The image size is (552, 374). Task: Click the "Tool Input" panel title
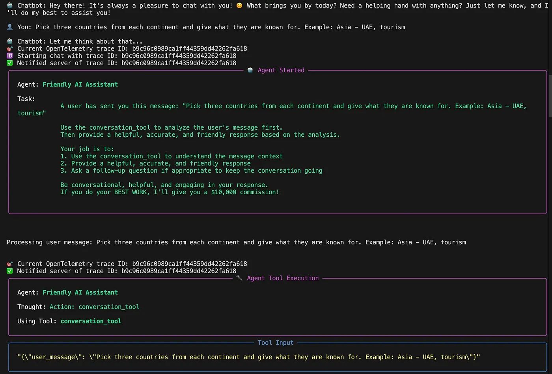click(x=276, y=343)
